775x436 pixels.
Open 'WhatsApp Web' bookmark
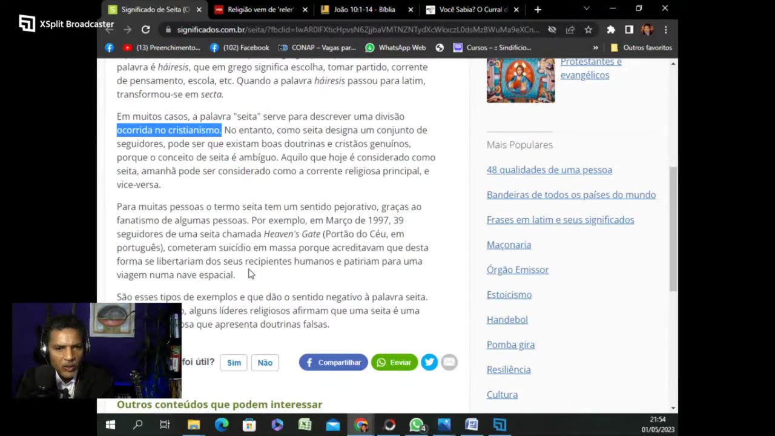click(396, 47)
